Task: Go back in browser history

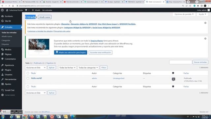Action: [x=2, y=6]
